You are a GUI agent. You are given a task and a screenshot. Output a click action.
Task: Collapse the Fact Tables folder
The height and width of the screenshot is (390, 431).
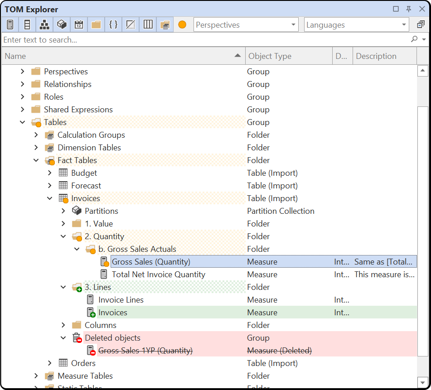(x=36, y=160)
